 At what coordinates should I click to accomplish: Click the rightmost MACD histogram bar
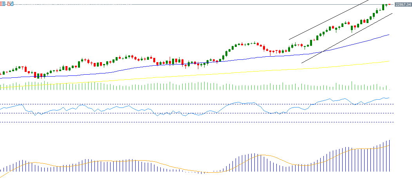point(390,156)
